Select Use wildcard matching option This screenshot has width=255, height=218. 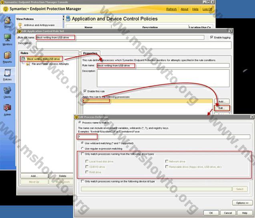pos(82,143)
